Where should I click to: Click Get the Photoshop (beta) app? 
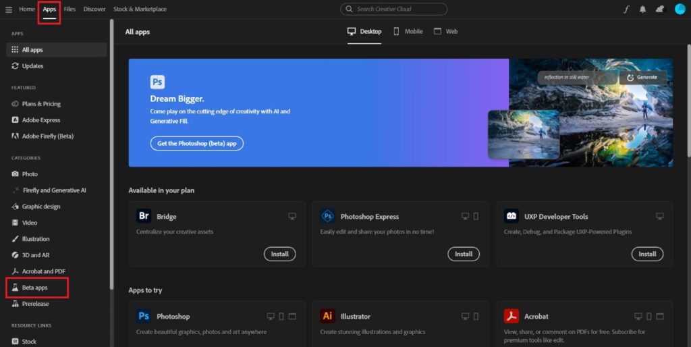tap(196, 143)
